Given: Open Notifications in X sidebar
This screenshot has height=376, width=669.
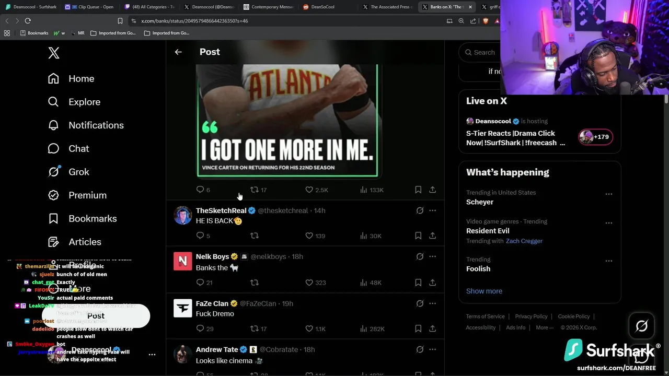Looking at the screenshot, I should click(x=86, y=125).
